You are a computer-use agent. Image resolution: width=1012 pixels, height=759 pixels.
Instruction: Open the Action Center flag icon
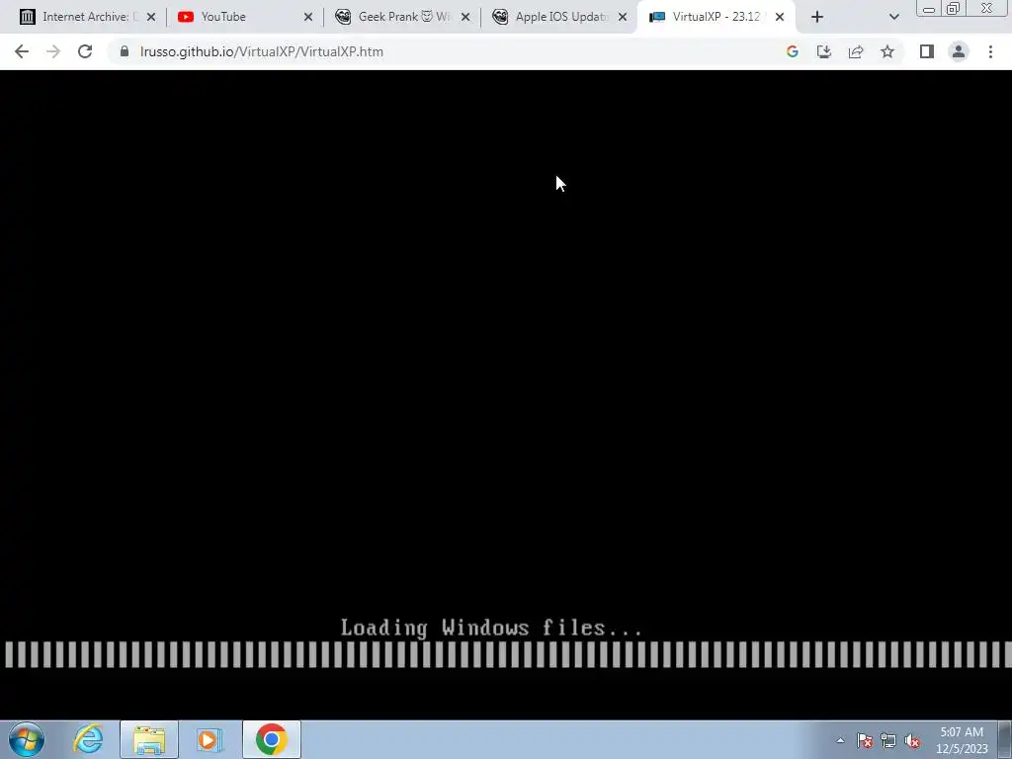click(865, 740)
